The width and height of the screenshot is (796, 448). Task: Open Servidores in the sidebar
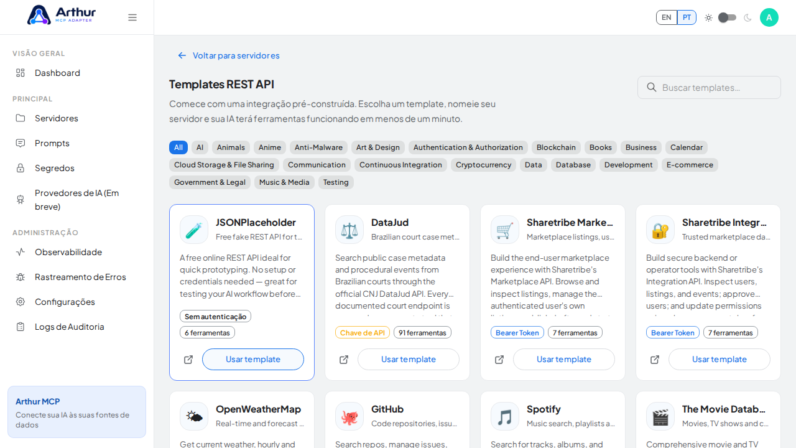pos(77,118)
